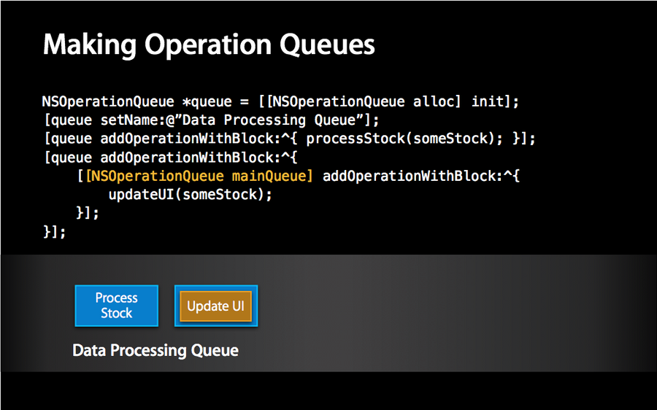Screen dimensions: 657x410
Task: Click the word Making in the title
Action: 90,45
